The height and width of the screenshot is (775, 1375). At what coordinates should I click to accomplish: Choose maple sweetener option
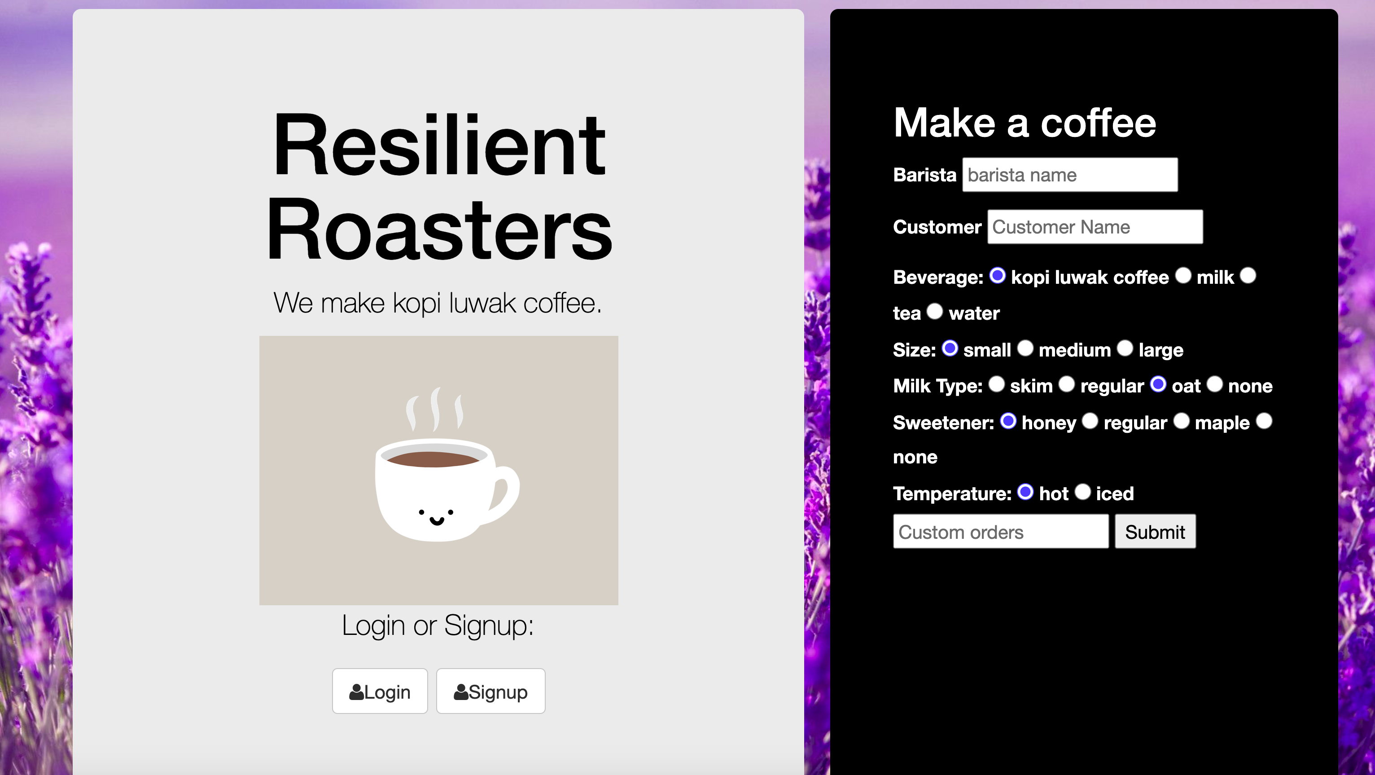[x=1181, y=421]
